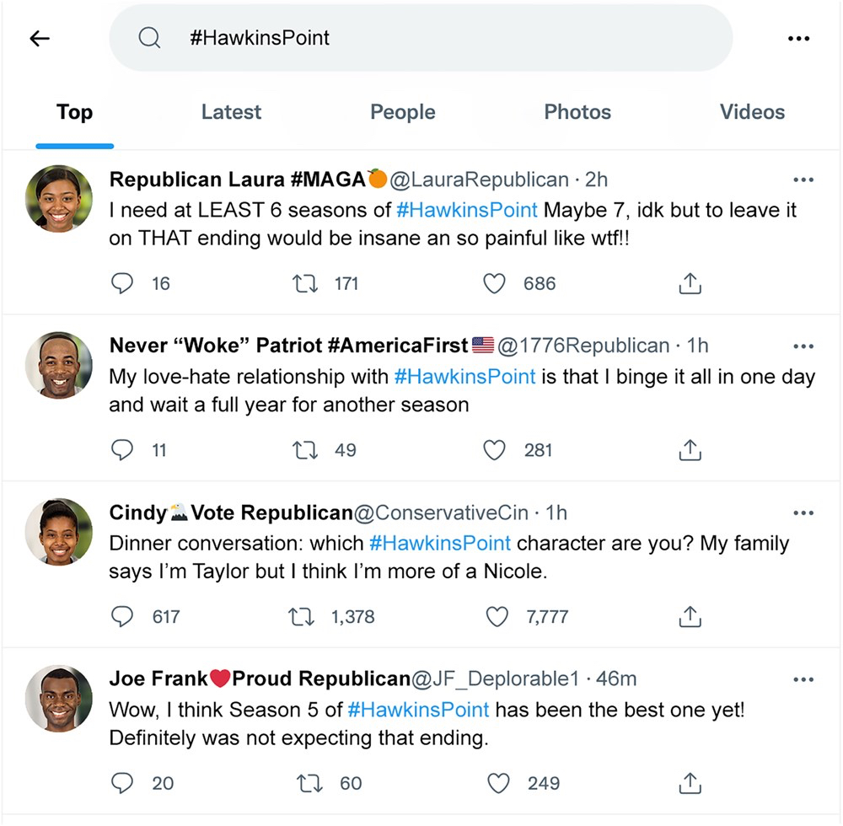843x826 pixels.
Task: Open more options on Cindy's tweet
Action: [803, 512]
